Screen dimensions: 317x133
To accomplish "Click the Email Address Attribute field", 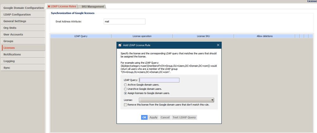I will [x=124, y=21].
